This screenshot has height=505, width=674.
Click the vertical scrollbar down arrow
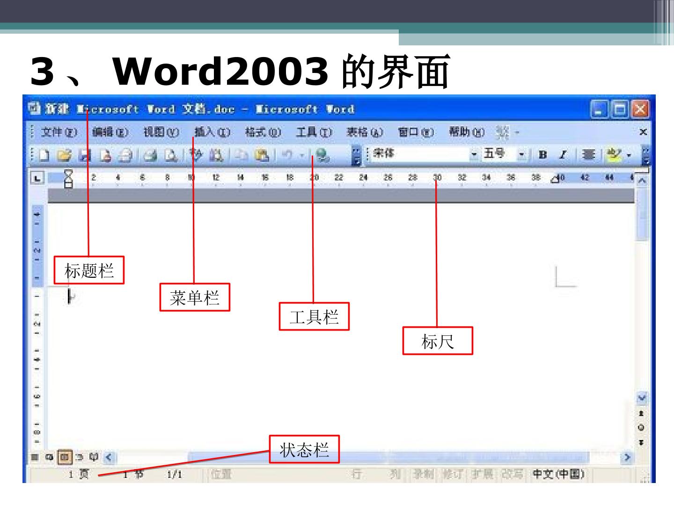pos(642,399)
